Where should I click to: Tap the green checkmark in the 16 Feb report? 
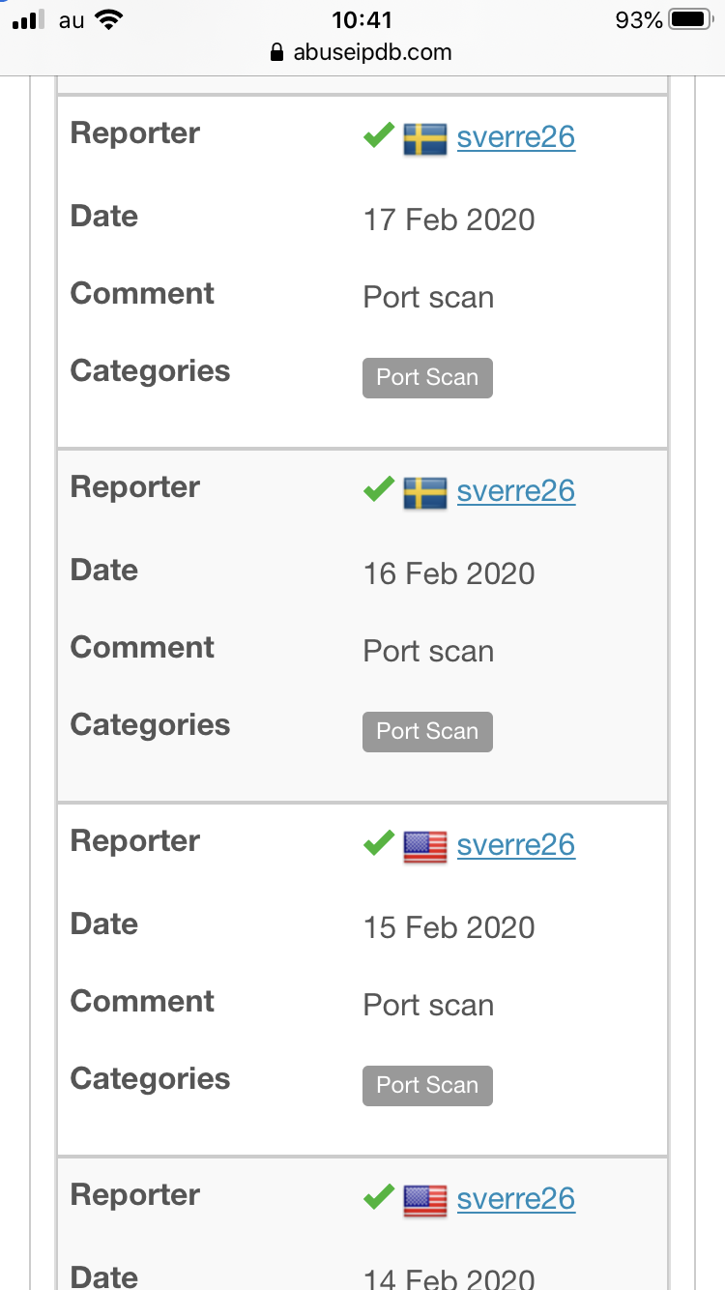click(x=378, y=490)
